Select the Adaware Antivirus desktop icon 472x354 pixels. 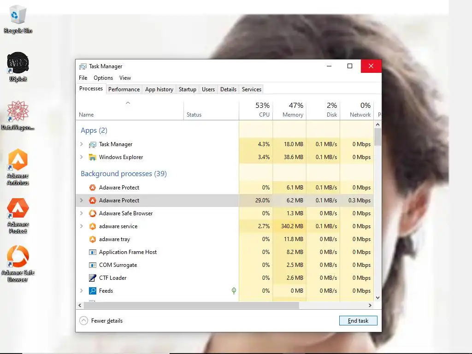click(x=18, y=167)
